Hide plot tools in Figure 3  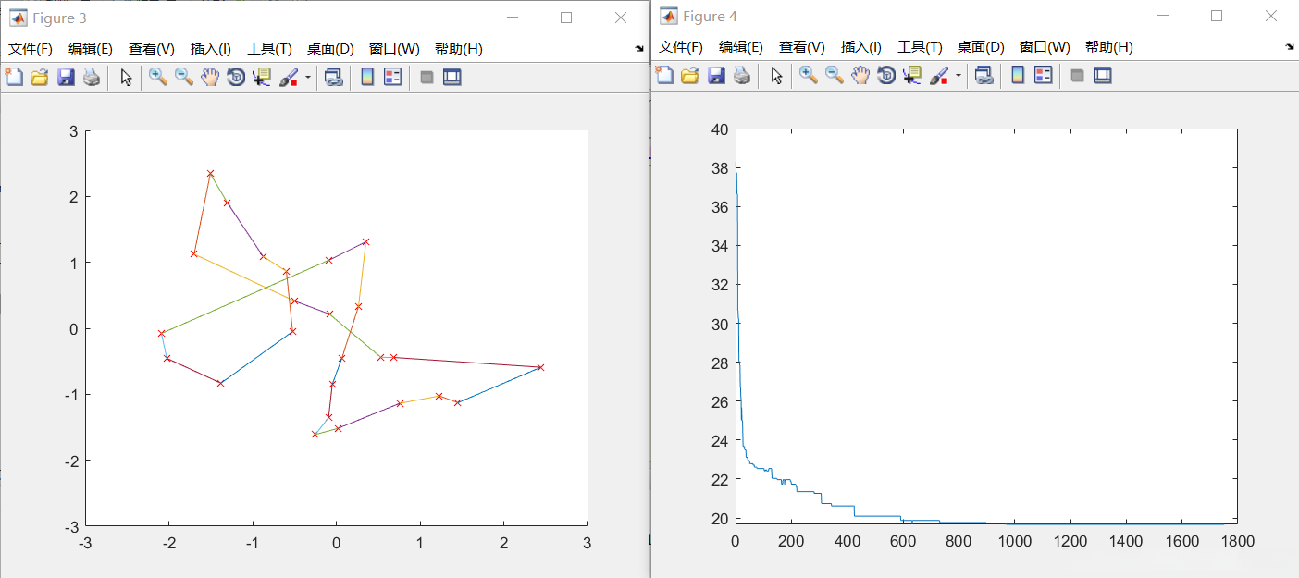(x=427, y=77)
